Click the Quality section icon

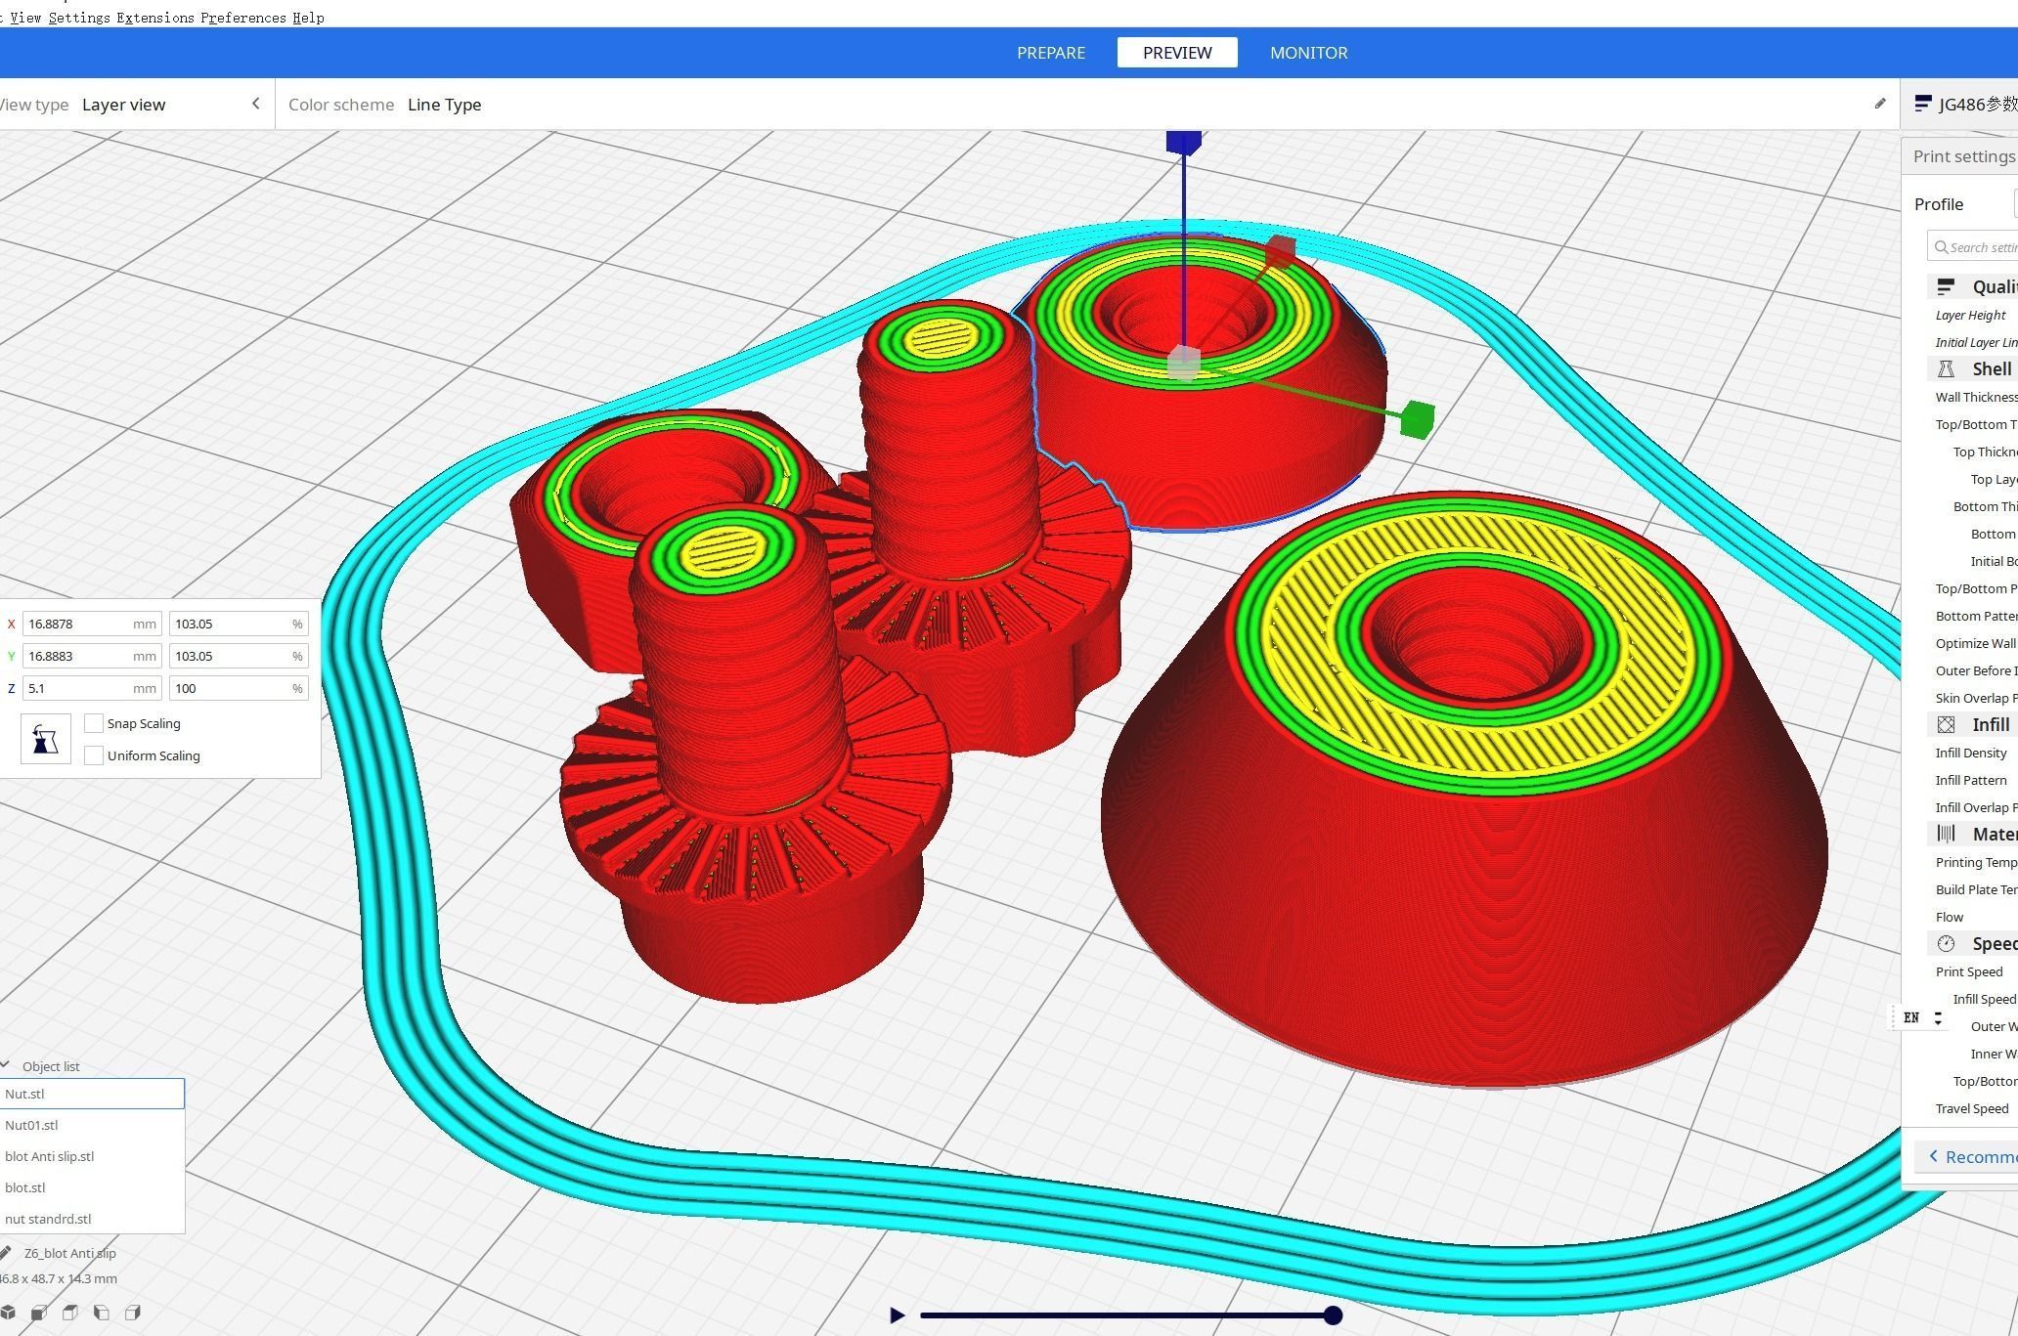click(1948, 285)
